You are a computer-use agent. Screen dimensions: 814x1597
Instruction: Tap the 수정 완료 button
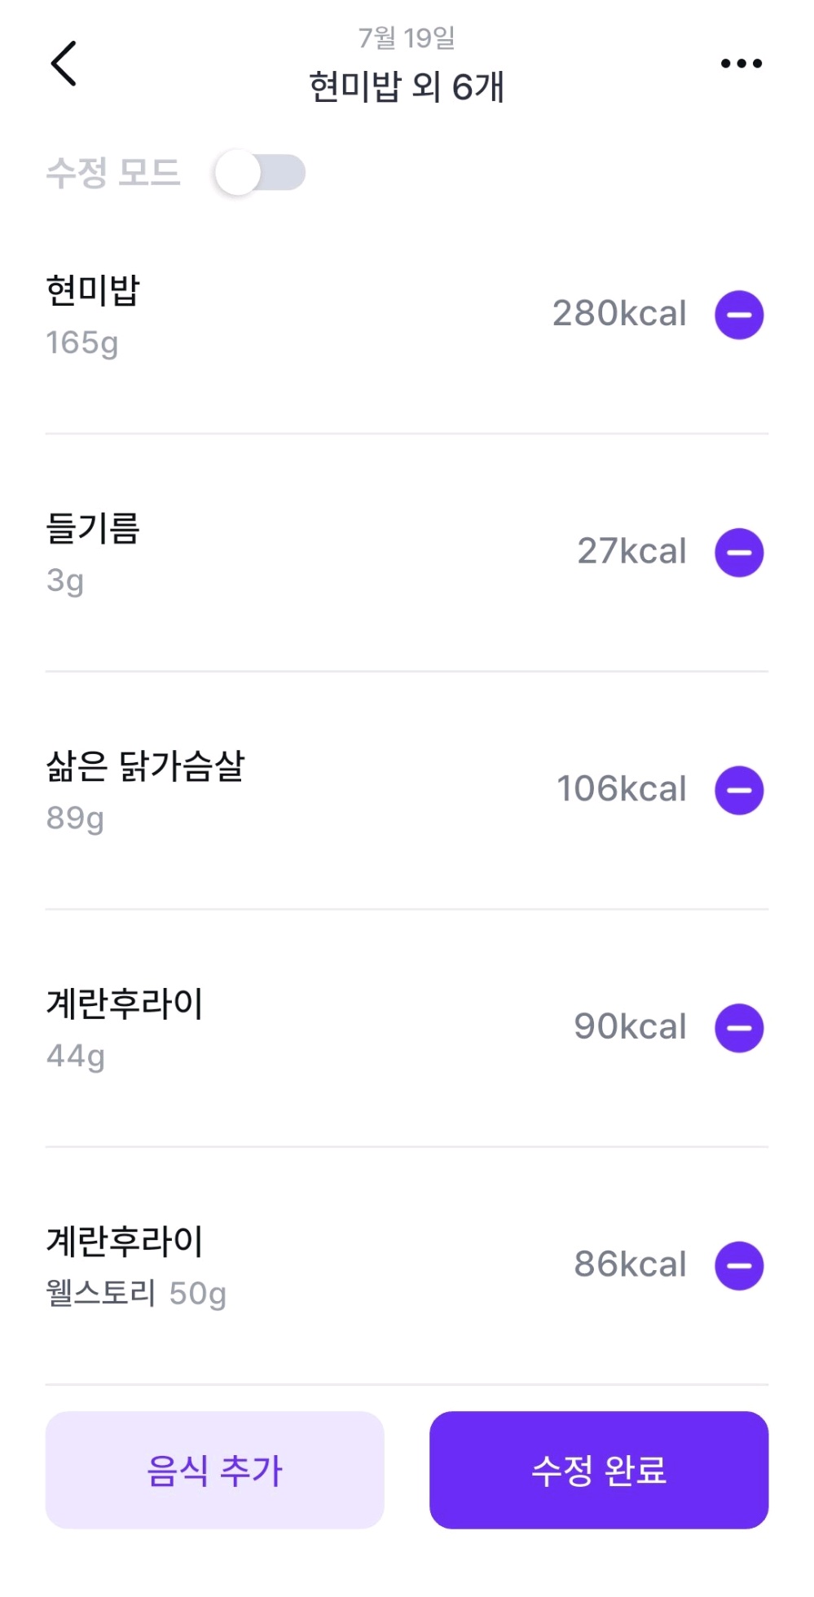pyautogui.click(x=599, y=1470)
